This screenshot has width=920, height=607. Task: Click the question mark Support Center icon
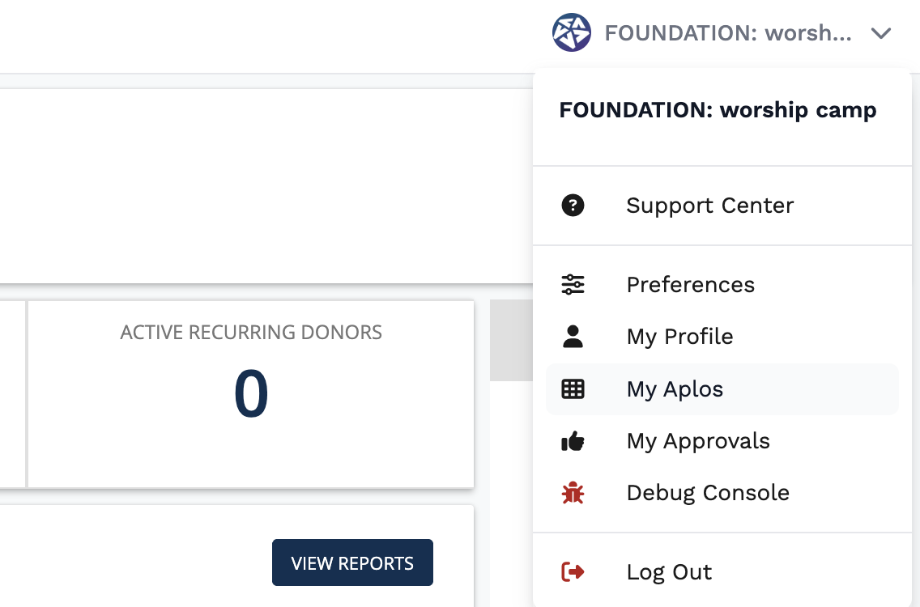(573, 206)
